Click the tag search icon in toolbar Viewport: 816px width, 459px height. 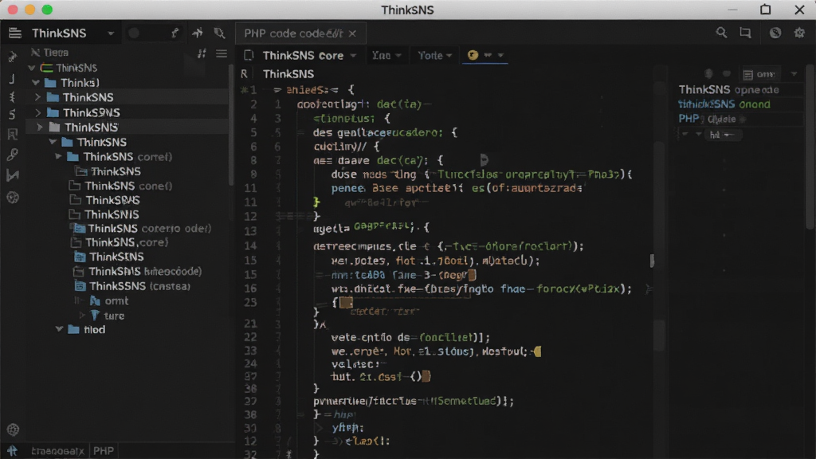[x=220, y=33]
